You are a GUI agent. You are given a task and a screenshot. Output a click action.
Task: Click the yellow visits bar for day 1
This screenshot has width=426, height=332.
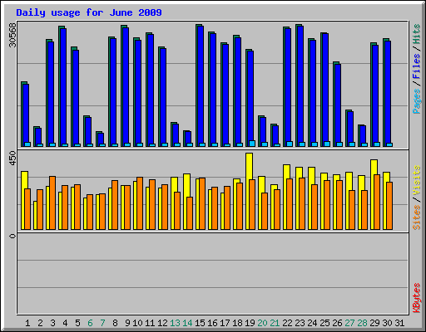tap(24, 180)
